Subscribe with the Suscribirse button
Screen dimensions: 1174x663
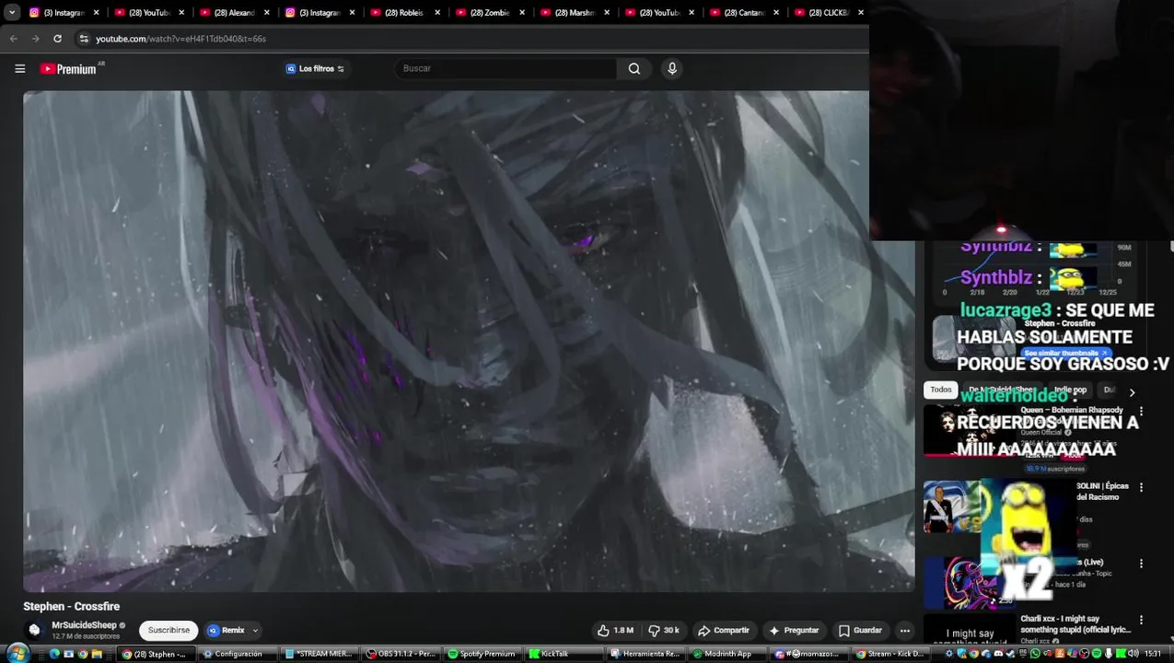[x=169, y=631]
